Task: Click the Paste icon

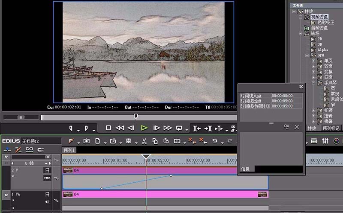Action: pos(166,141)
